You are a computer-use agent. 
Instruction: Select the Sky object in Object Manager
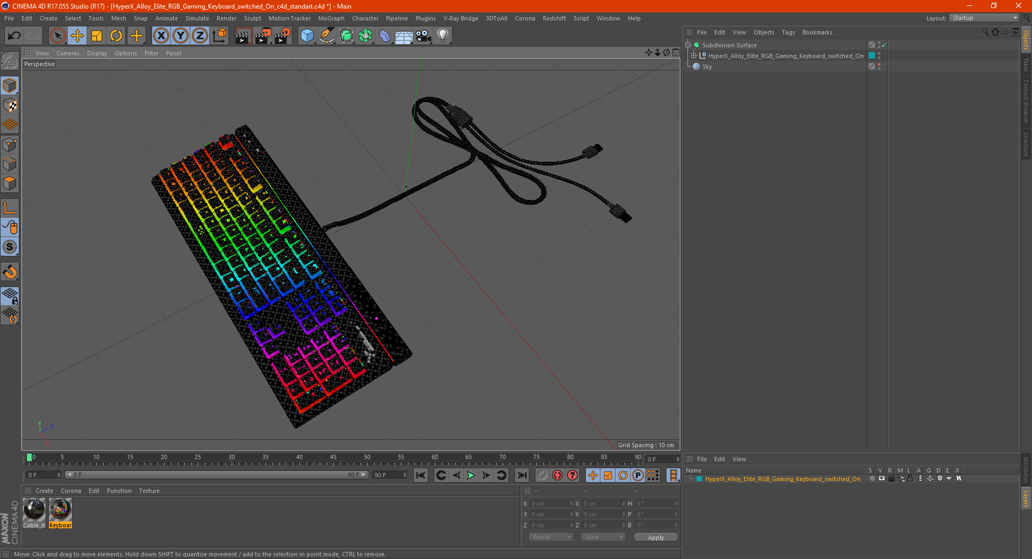point(707,67)
